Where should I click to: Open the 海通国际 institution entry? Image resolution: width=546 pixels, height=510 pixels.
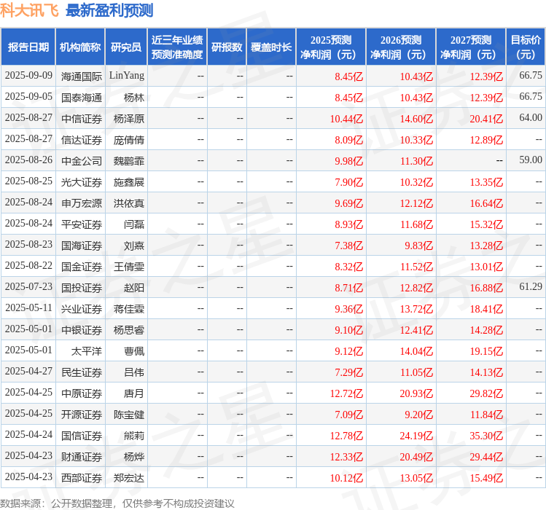82,76
